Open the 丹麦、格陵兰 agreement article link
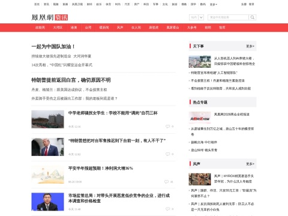This screenshot has width=288, height=216. tap(69, 90)
